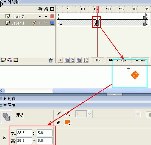Select the Layer 2 row
Image resolution: width=151 pixels, height=145 pixels.
click(28, 16)
